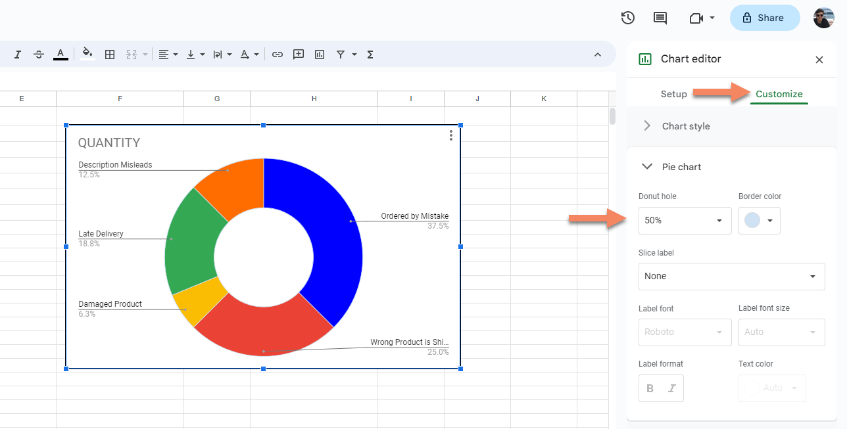Click the Borders icon

click(109, 55)
